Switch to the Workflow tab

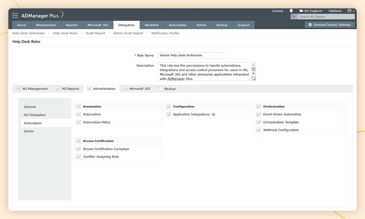[152, 25]
